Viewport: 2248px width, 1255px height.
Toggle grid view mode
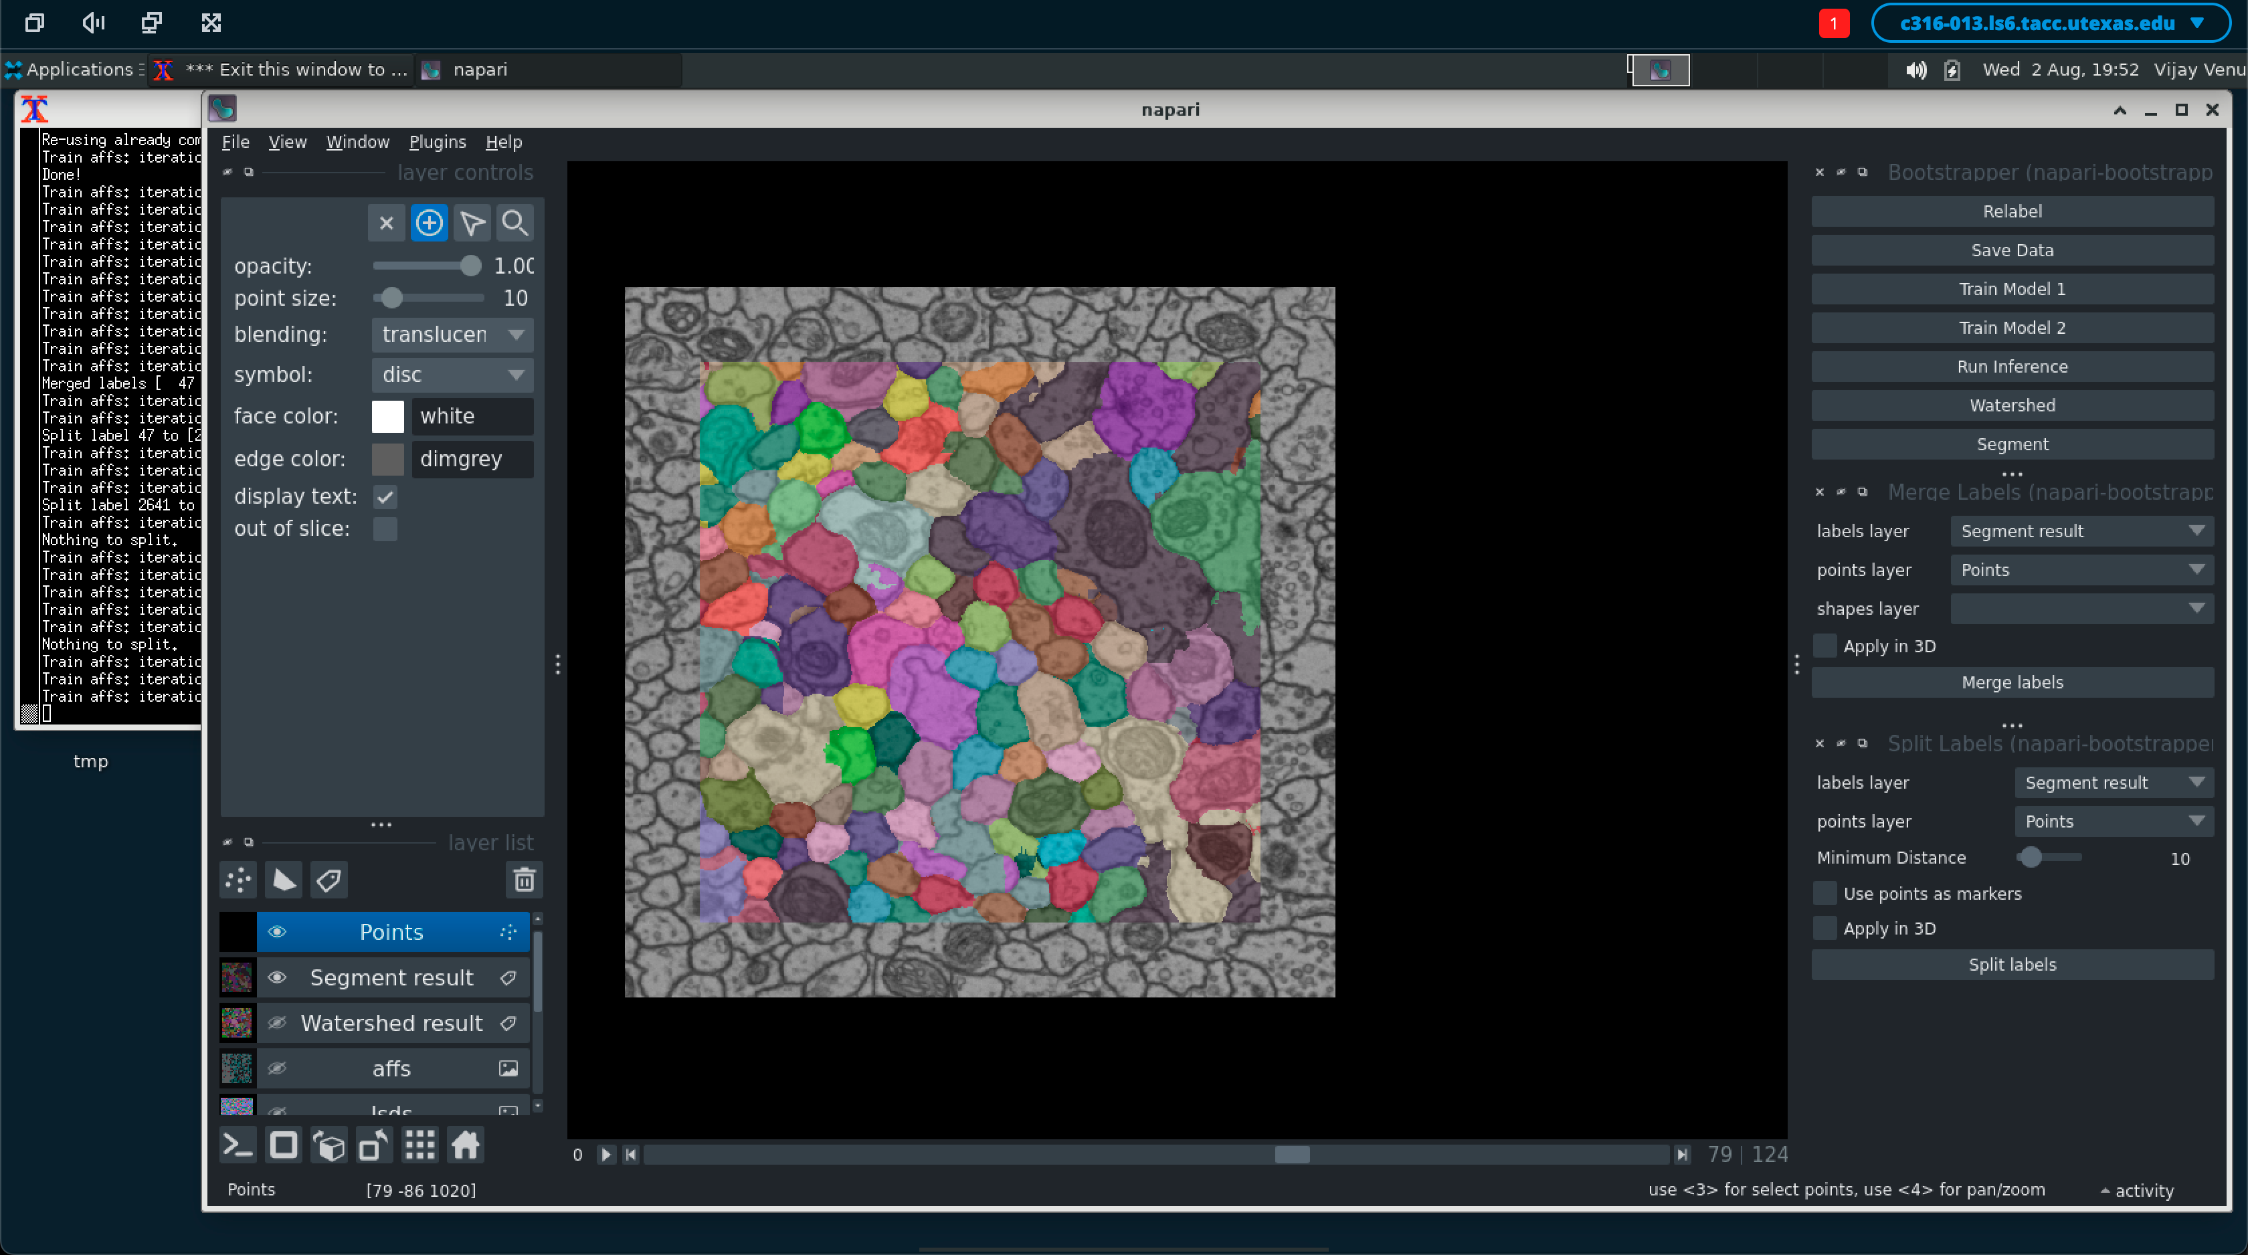[419, 1145]
